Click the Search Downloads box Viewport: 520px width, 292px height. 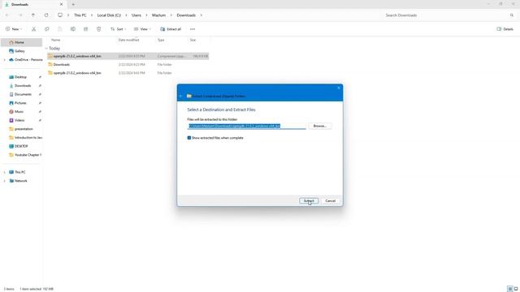[x=444, y=15]
